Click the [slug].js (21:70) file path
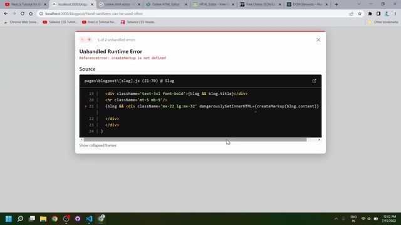 [129, 81]
